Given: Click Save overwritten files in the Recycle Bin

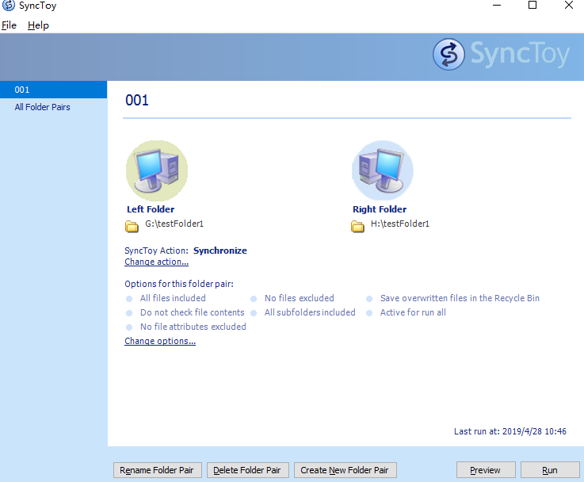Looking at the screenshot, I should click(460, 298).
